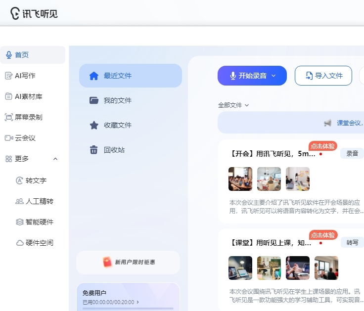Click the 讯飞听见 ear logo icon

tap(15, 13)
